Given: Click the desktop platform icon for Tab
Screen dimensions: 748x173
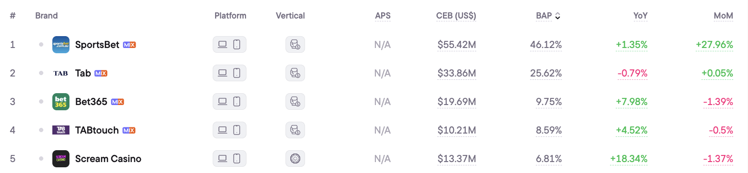Looking at the screenshot, I should pos(222,73).
